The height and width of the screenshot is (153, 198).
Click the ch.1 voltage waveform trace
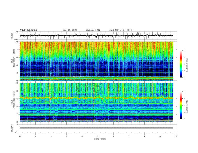tap(96, 35)
